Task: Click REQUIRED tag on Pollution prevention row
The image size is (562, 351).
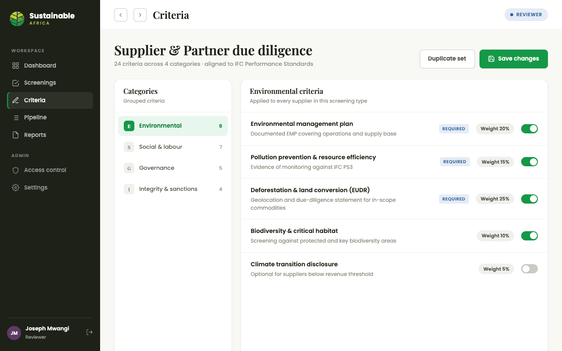Action: (454, 162)
